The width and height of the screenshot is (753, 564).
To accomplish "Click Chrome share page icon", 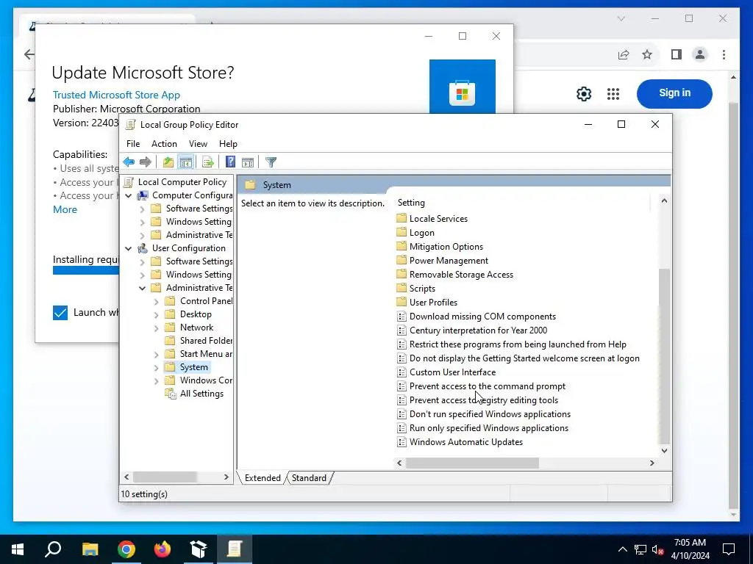I will (624, 54).
